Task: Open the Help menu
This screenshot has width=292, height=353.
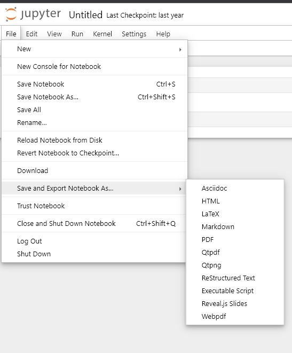Action: coord(163,34)
